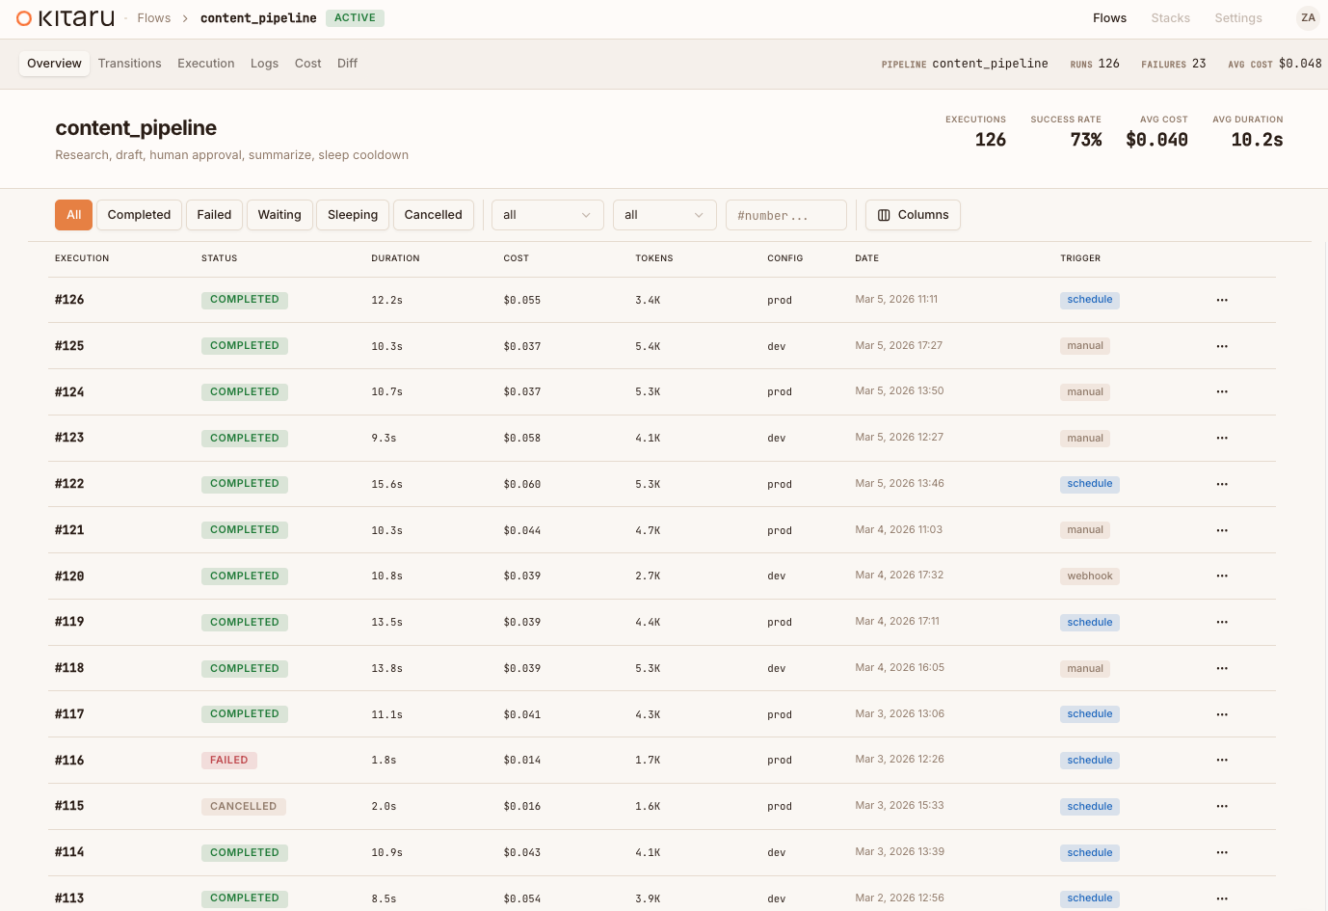Click Flows in the top navigation
Image resolution: width=1328 pixels, height=911 pixels.
coord(1109,17)
